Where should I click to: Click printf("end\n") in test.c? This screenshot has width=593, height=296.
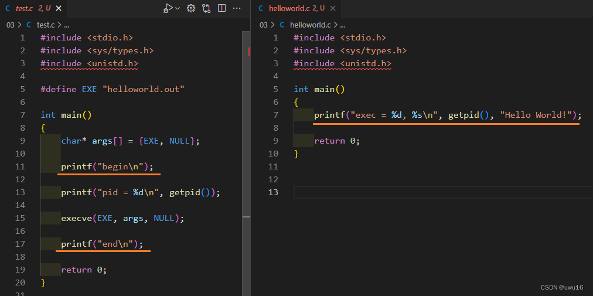coord(102,244)
